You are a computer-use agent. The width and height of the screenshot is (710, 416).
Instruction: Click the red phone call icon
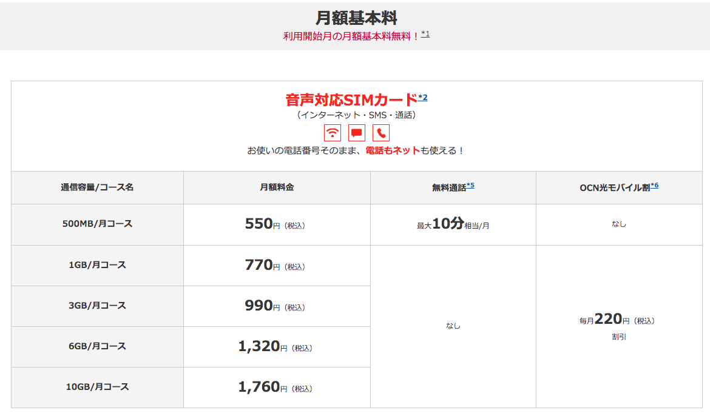(381, 133)
